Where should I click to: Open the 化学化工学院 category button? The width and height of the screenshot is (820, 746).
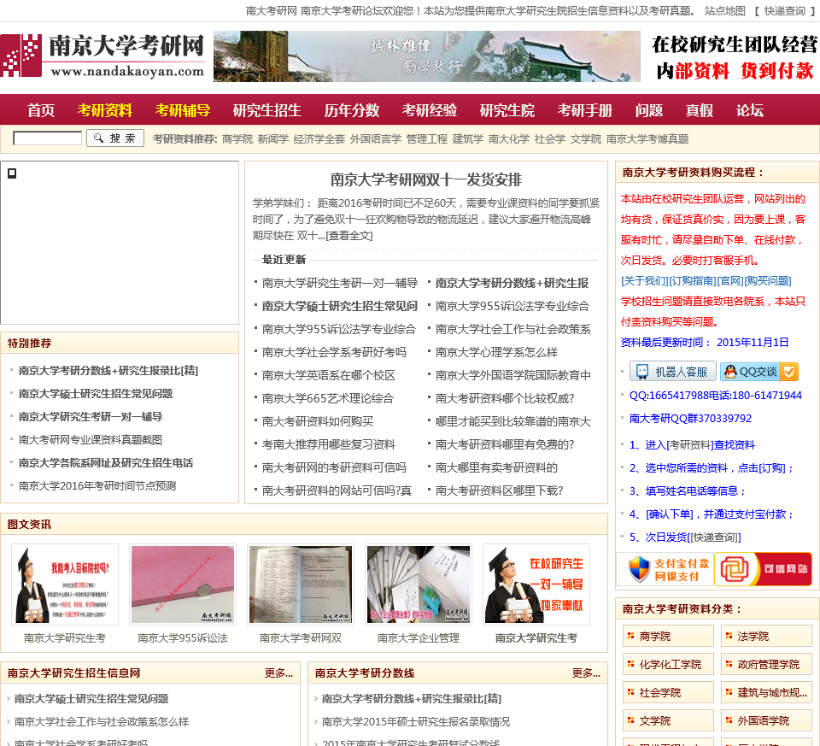668,664
